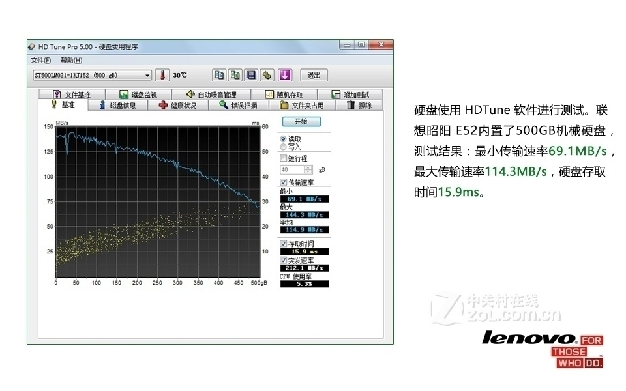
Task: Select the 擦除 (Erase) trash icon
Action: 350,105
